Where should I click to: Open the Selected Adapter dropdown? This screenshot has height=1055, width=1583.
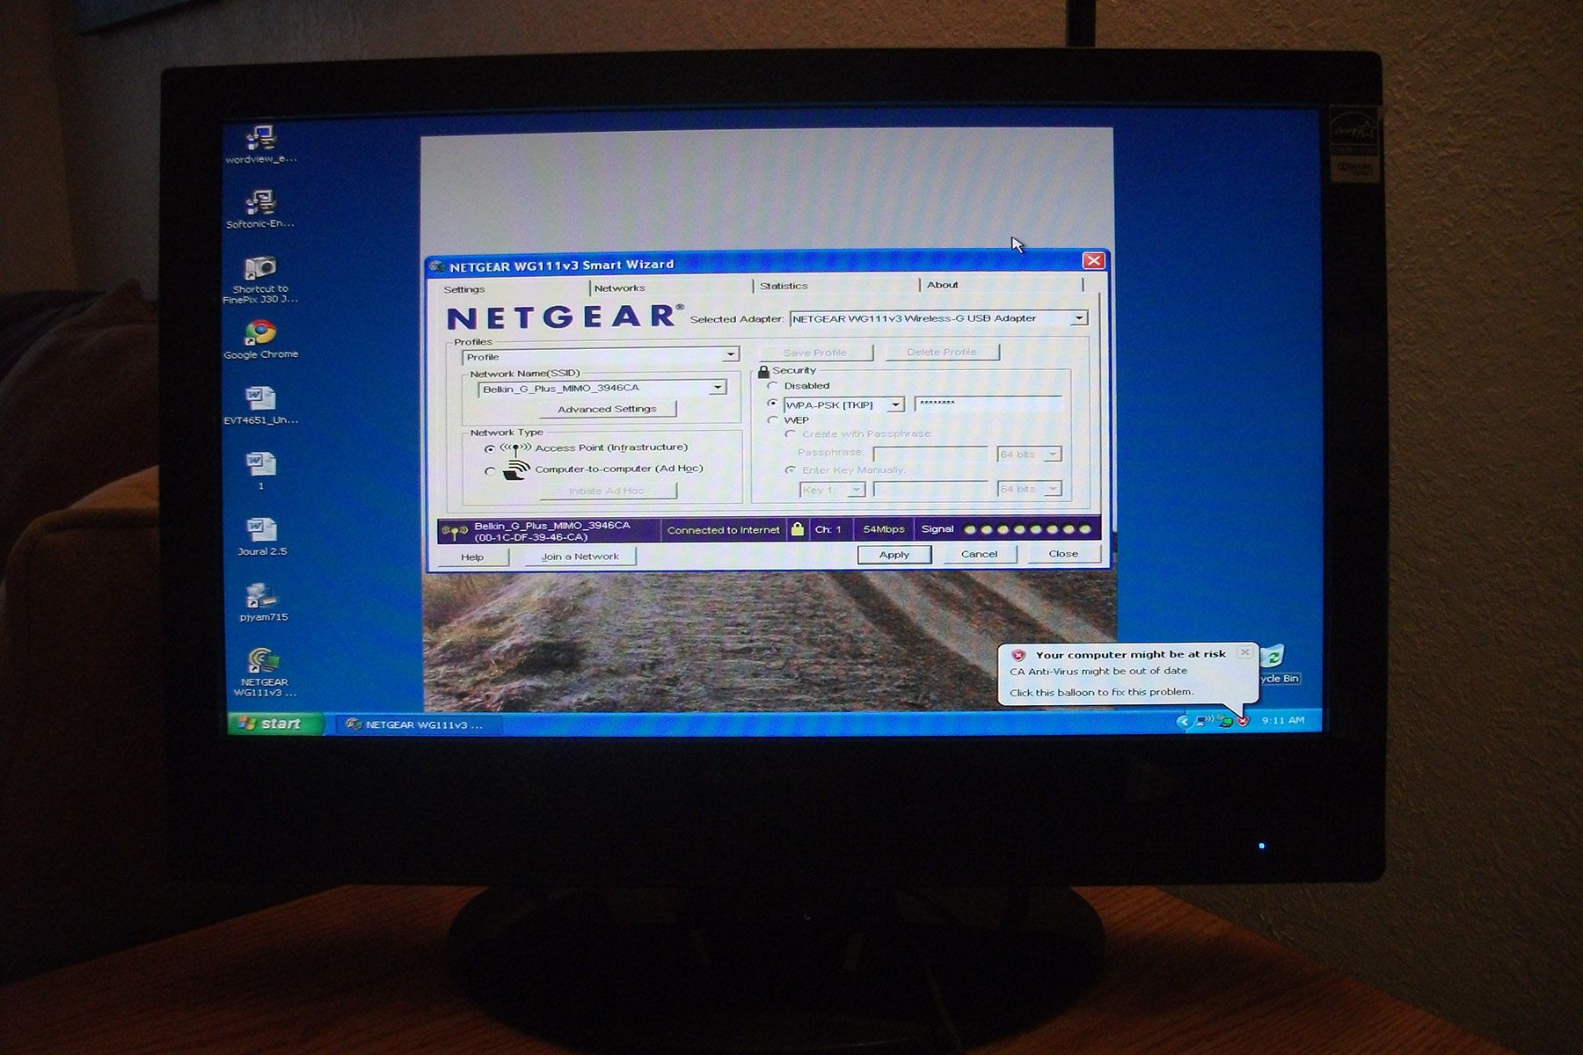point(1078,318)
